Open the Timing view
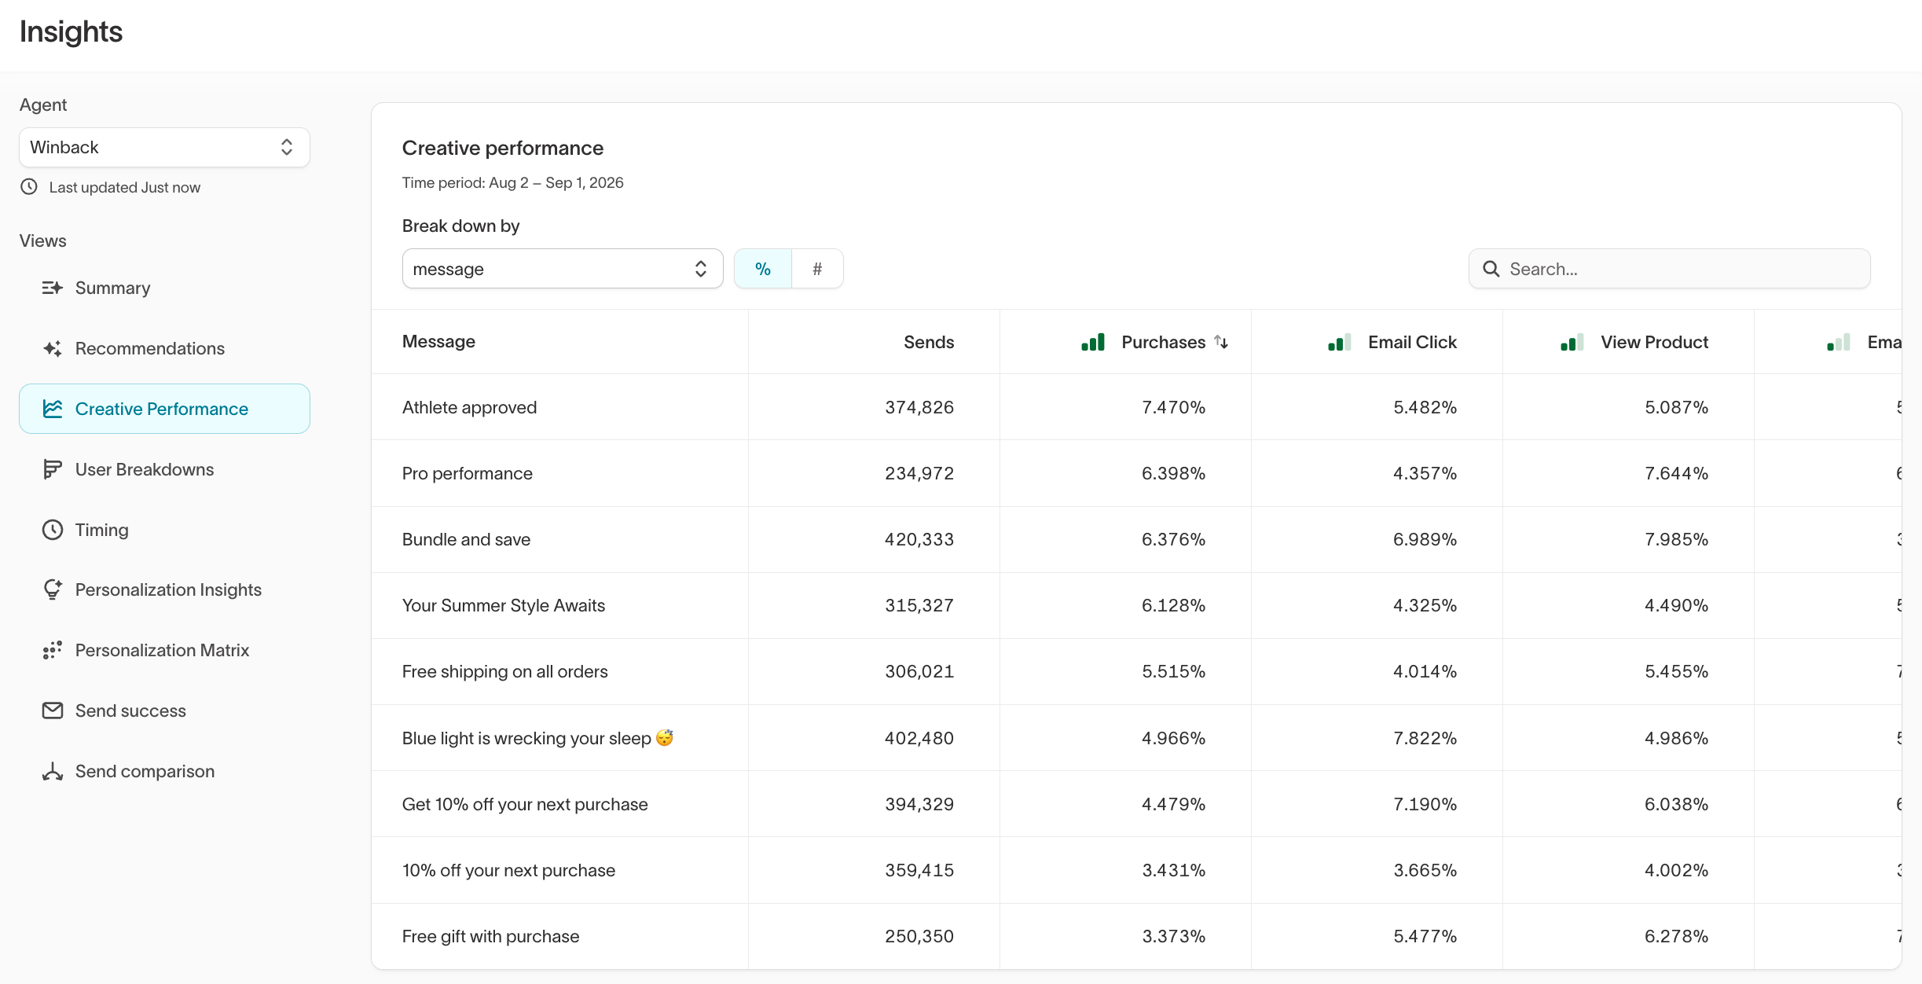Viewport: 1922px width, 984px height. coord(164,530)
